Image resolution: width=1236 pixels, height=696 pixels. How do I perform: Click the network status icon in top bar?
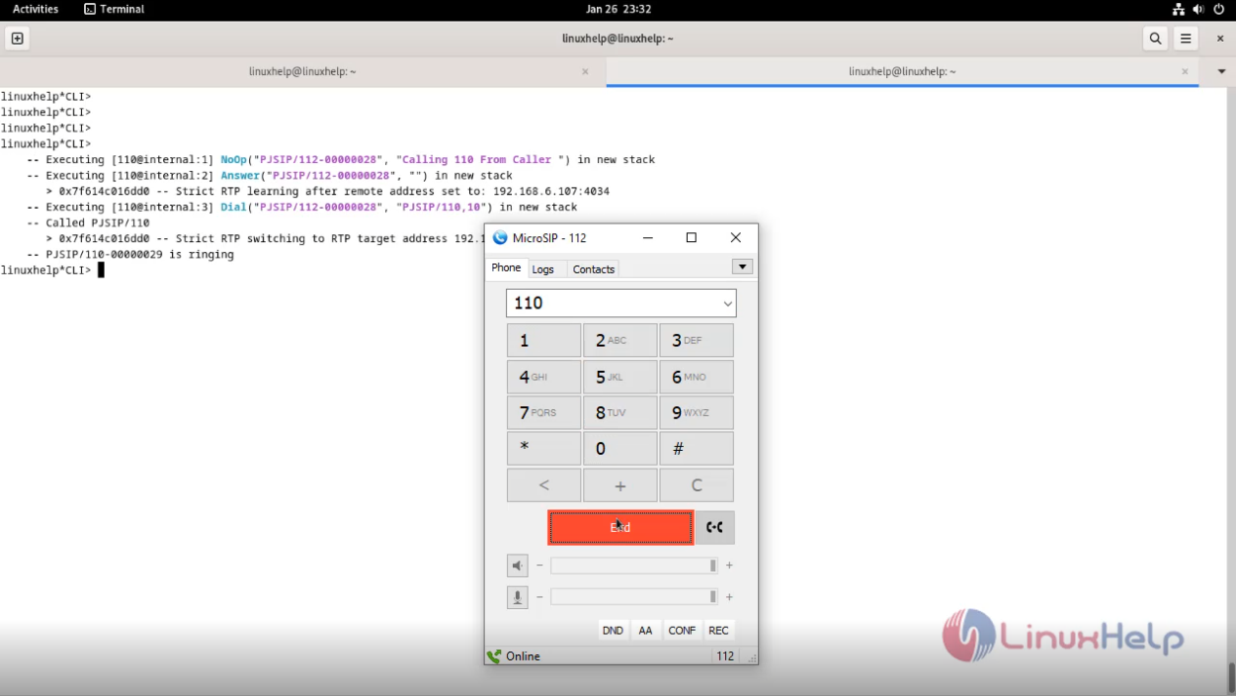click(1178, 9)
